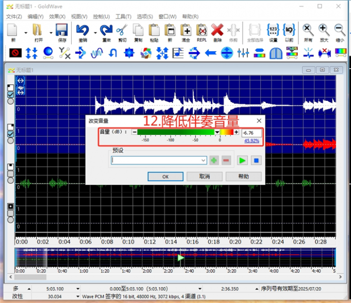Screen dimensions: 351x303
Task: Expand the New (新) button dropdown arrow
Action: pos(26,33)
